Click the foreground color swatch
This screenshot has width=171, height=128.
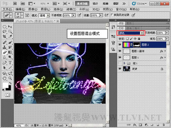[5, 85]
